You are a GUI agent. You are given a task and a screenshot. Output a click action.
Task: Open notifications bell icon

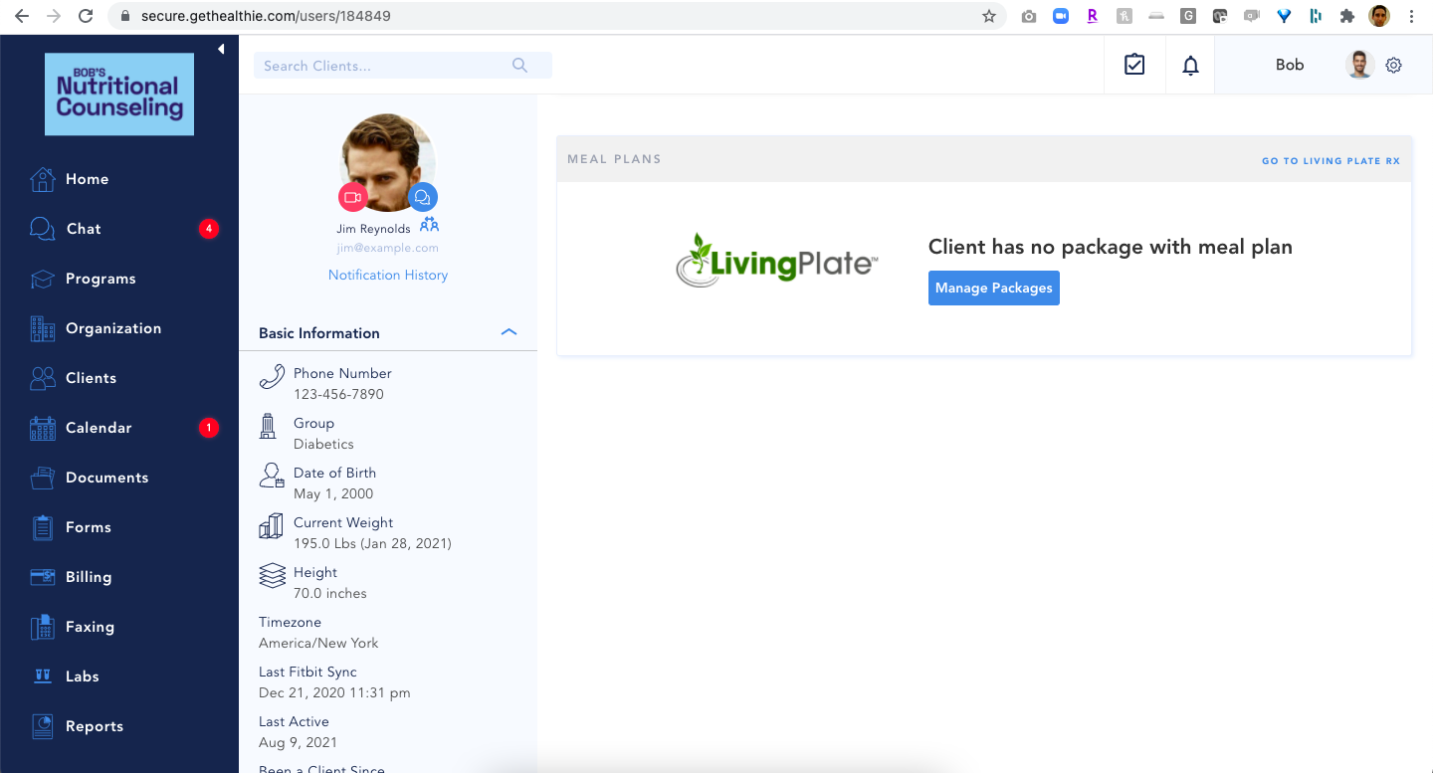1190,66
